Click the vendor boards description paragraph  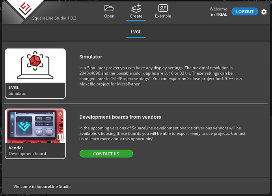coord(162,133)
